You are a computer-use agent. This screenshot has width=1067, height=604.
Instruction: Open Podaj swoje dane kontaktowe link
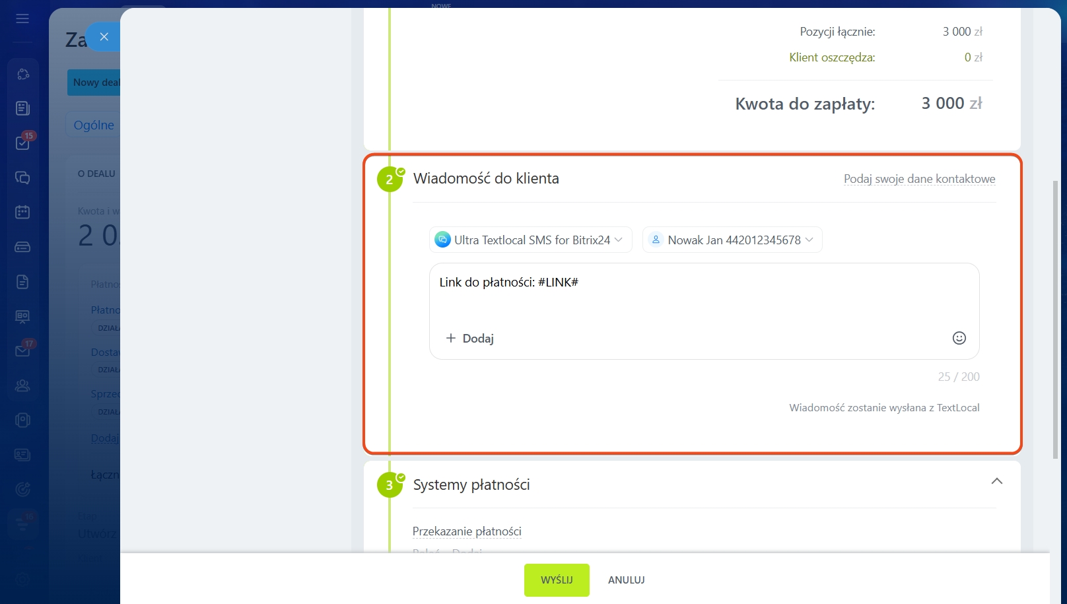[919, 179]
